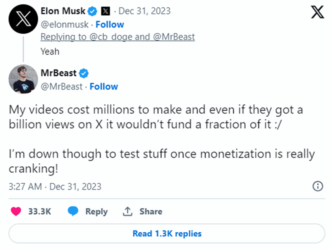Open MrBeast's profile photo
This screenshot has width=332, height=250.
(x=22, y=80)
